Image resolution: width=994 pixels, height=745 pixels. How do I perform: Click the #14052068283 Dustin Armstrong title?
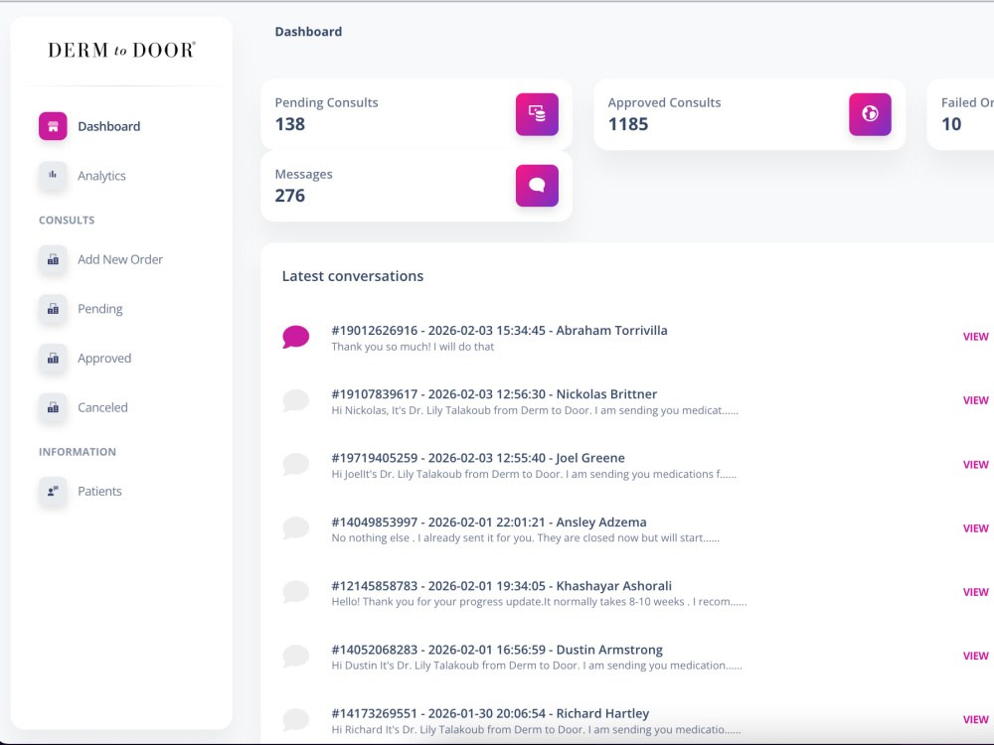click(497, 650)
